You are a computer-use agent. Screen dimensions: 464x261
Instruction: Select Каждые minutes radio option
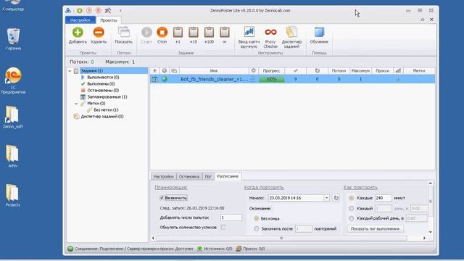coord(351,198)
